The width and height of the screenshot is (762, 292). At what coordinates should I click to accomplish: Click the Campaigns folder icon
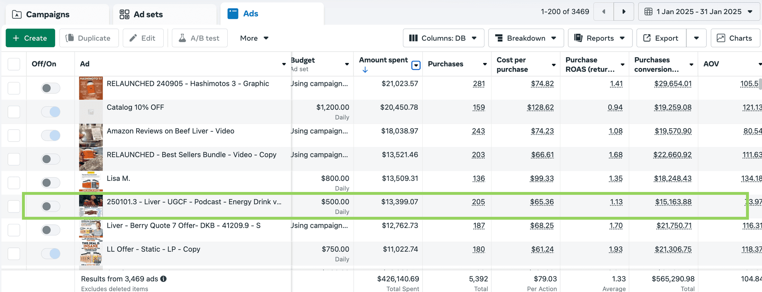[x=17, y=15]
